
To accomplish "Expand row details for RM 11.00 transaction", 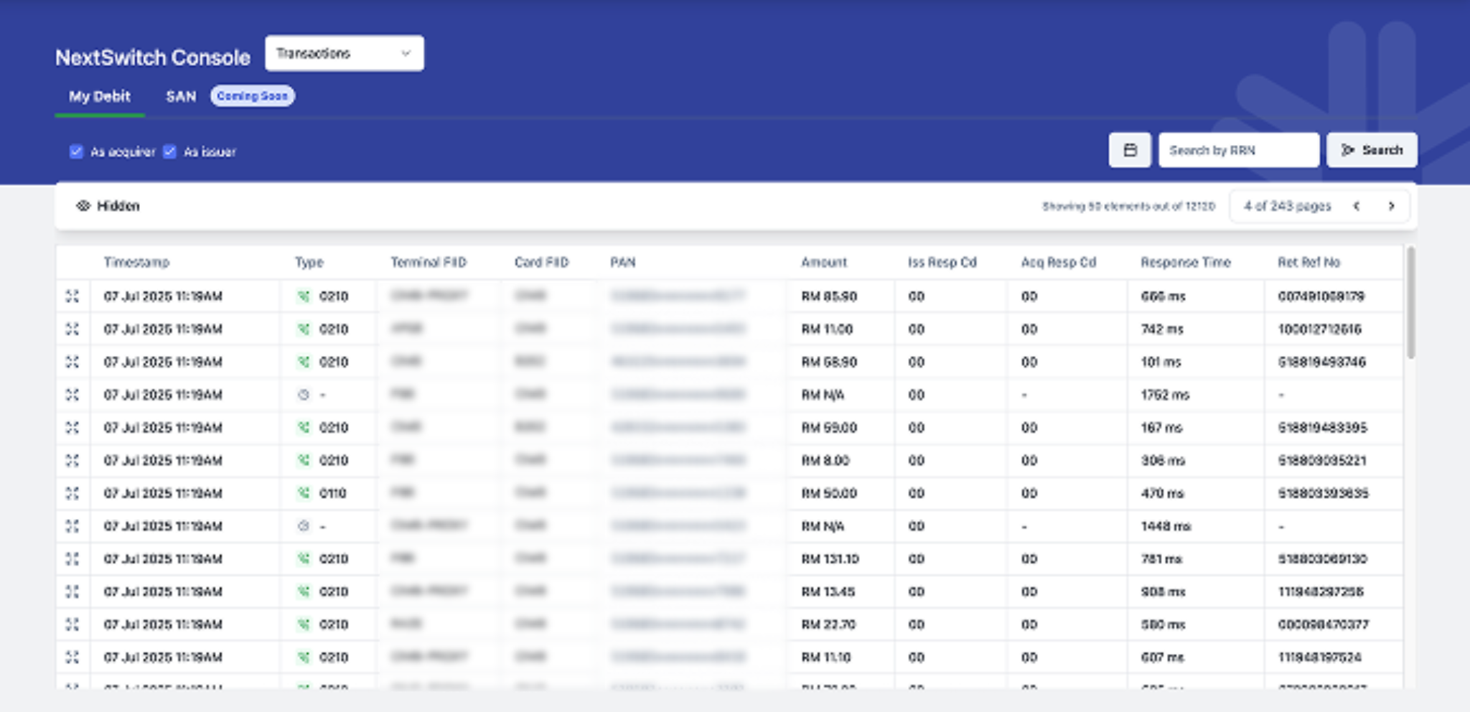I will (x=72, y=329).
